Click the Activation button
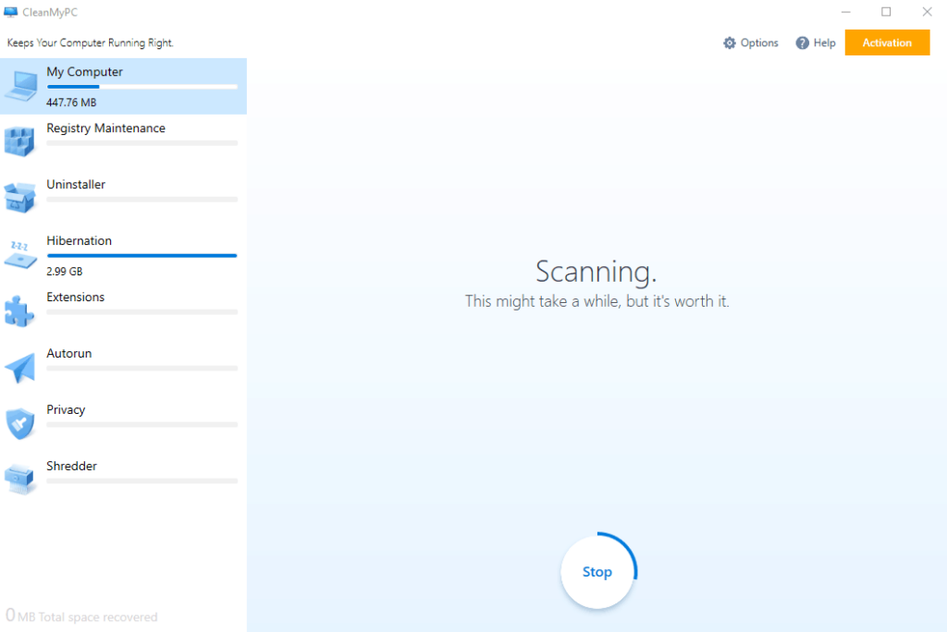 (886, 42)
